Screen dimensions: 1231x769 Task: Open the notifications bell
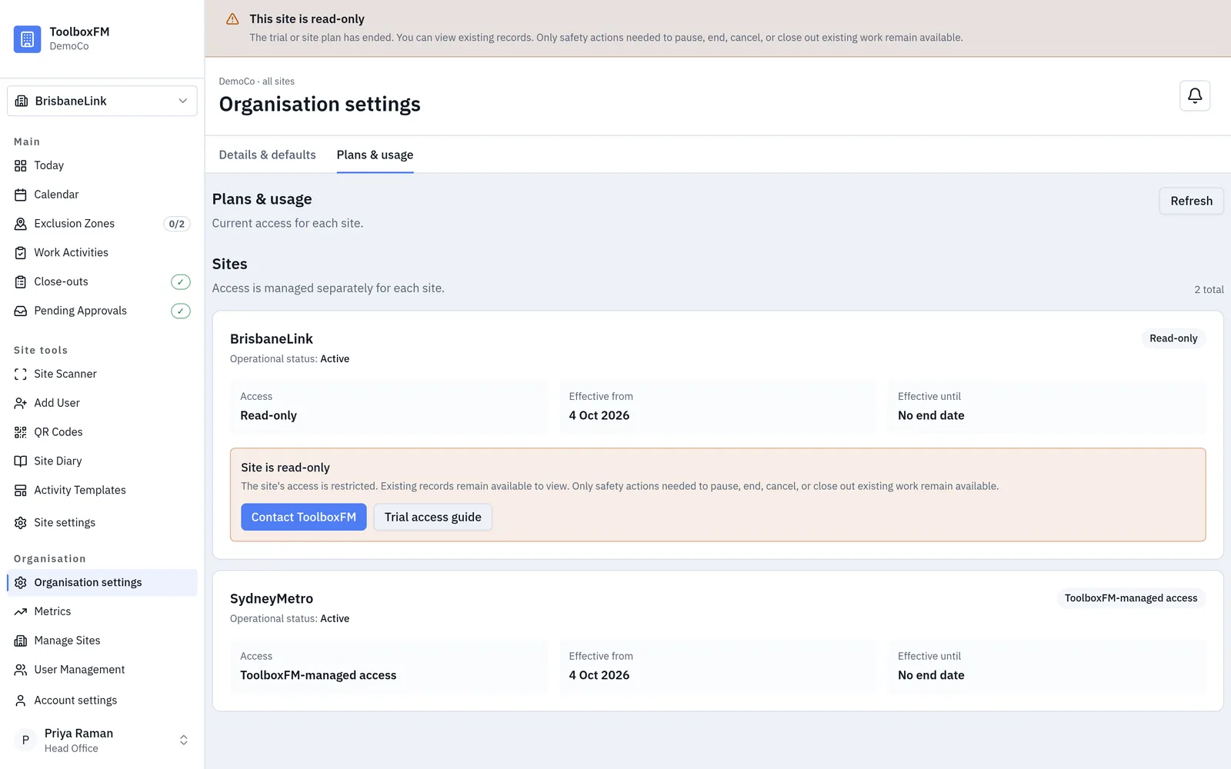(1194, 95)
